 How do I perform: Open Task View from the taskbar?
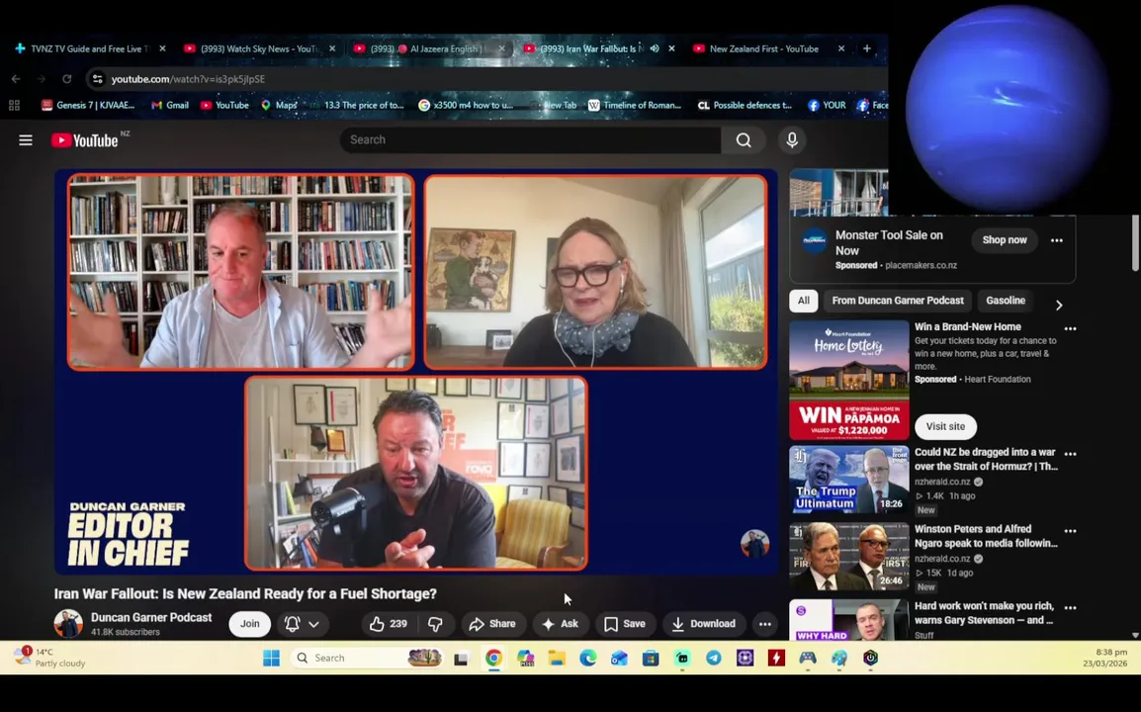click(x=461, y=659)
